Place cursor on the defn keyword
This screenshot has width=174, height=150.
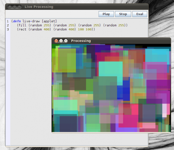pyautogui.click(x=17, y=21)
